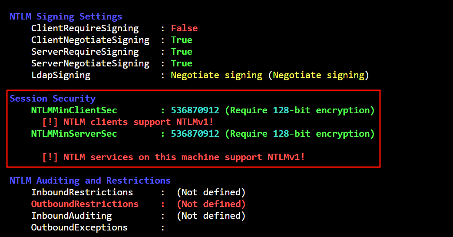This screenshot has width=453, height=237.
Task: Click the ClientRequireSigning label
Action: [85, 28]
